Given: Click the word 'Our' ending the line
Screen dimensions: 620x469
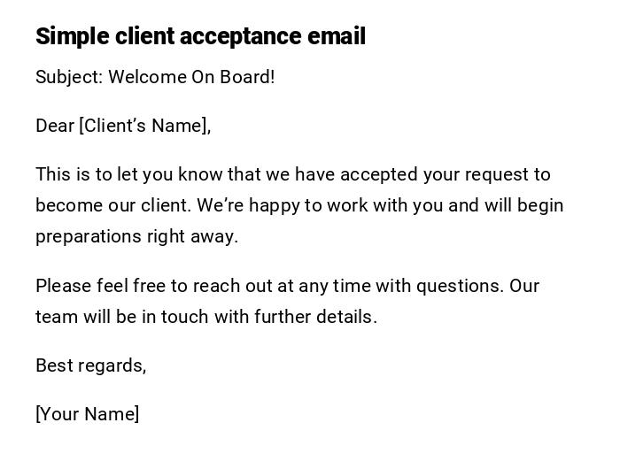Looking at the screenshot, I should click(x=524, y=286).
